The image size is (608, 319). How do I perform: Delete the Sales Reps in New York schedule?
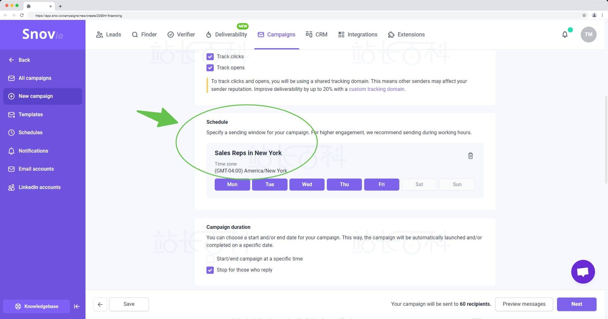pyautogui.click(x=471, y=156)
